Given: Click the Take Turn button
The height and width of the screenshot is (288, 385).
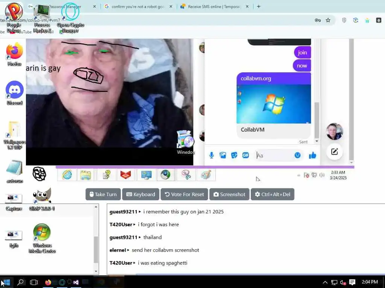Looking at the screenshot, I should tap(103, 194).
